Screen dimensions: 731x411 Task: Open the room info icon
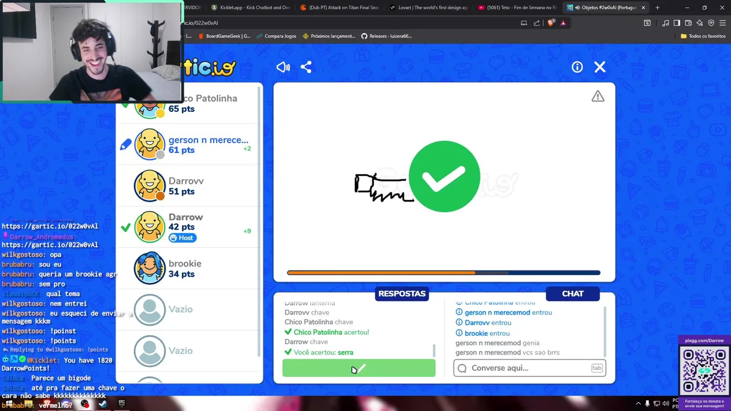tap(577, 67)
